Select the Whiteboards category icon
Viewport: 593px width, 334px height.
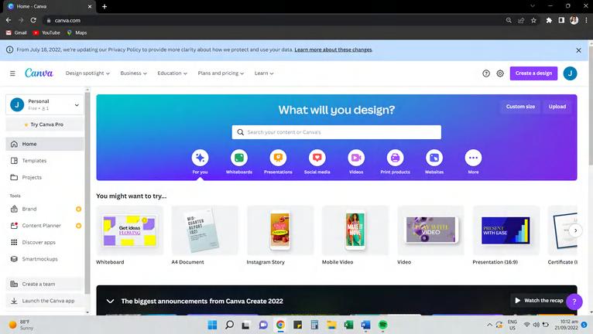(239, 158)
